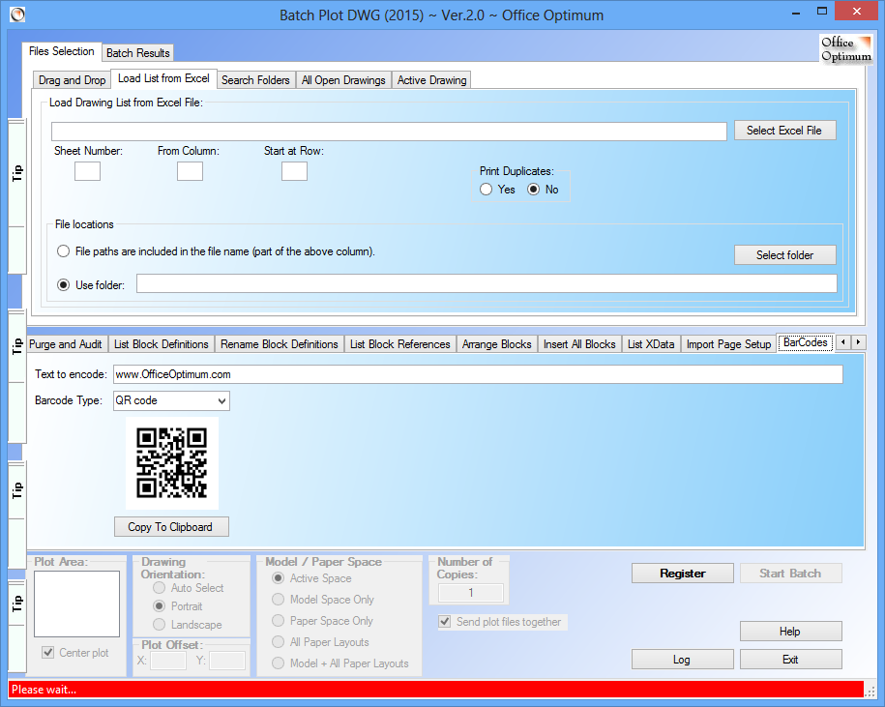Click the Plot Area preview box
The image size is (885, 707).
pyautogui.click(x=76, y=604)
